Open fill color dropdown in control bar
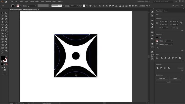 15,6
